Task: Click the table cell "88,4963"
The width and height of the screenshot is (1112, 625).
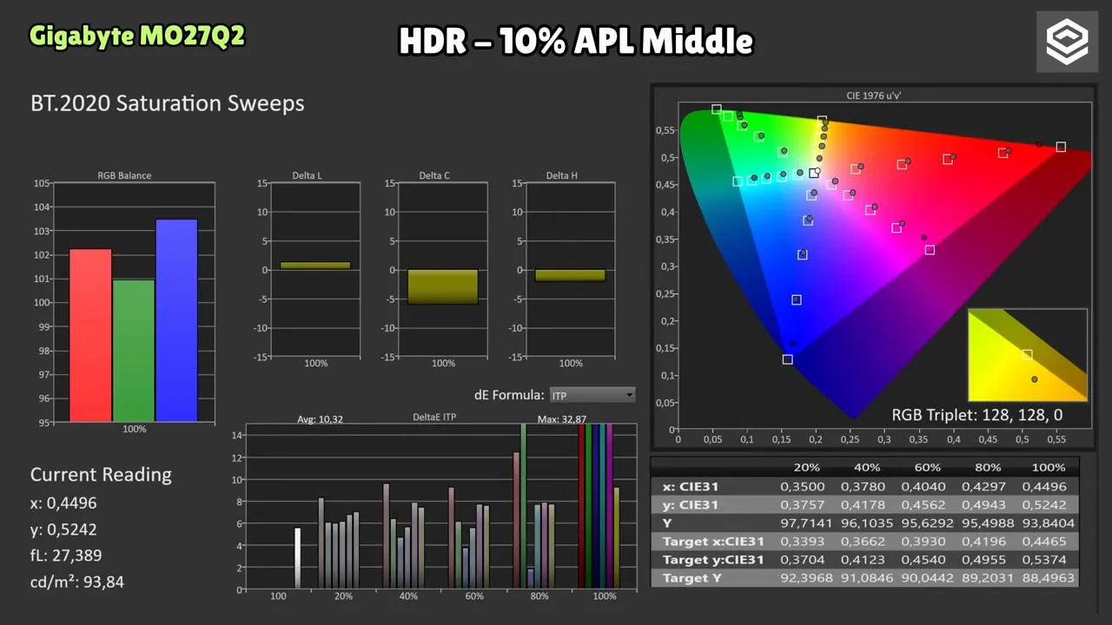Action: (1049, 577)
